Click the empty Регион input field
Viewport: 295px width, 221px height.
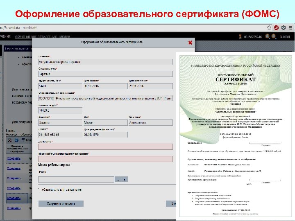[76, 180]
